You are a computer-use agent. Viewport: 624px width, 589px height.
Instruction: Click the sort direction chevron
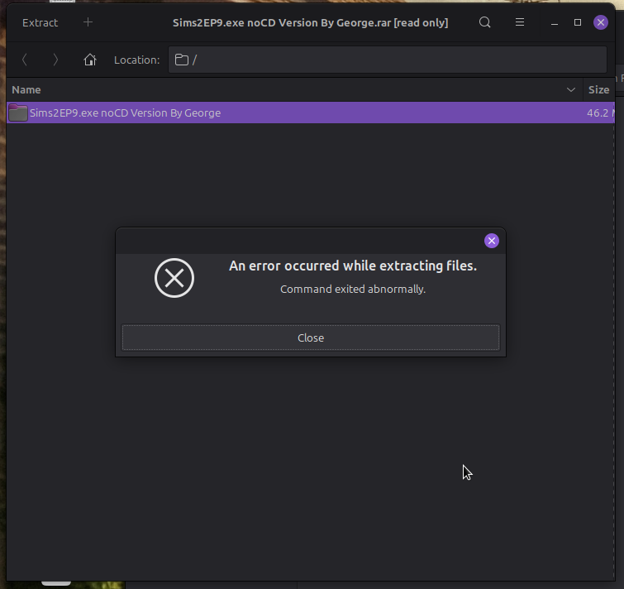pyautogui.click(x=570, y=90)
